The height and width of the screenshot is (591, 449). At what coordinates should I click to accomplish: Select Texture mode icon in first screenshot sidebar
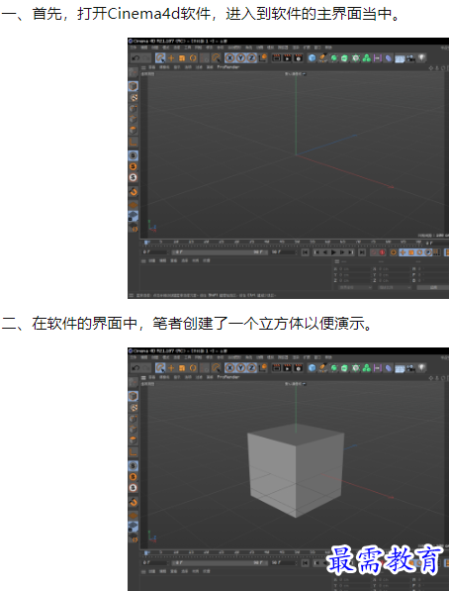134,98
